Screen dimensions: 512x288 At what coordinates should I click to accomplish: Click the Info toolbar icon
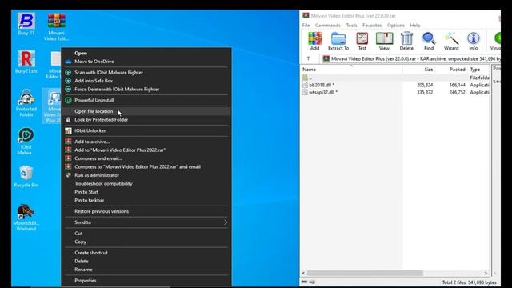click(x=473, y=41)
